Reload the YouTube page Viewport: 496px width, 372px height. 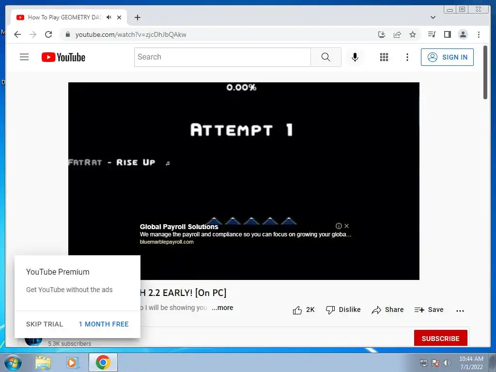click(48, 34)
